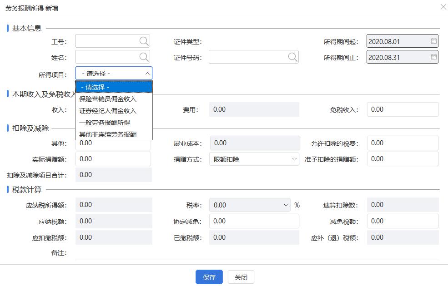Click the 关闭 button
The image size is (448, 286).
click(x=241, y=277)
